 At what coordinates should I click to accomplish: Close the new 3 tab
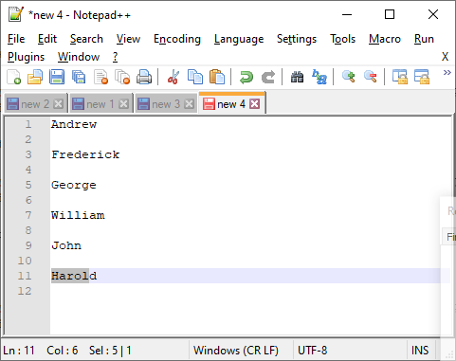(x=189, y=104)
